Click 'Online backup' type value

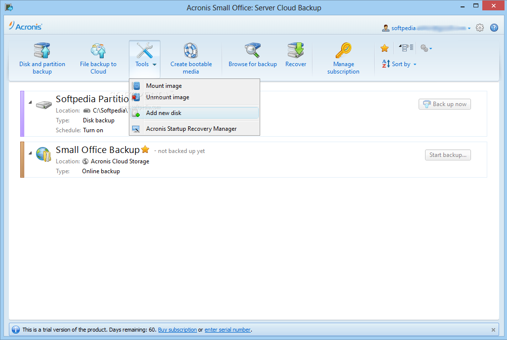point(101,171)
